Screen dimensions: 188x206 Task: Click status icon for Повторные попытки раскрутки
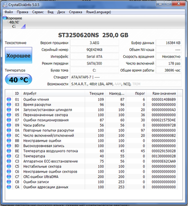pos(9,130)
